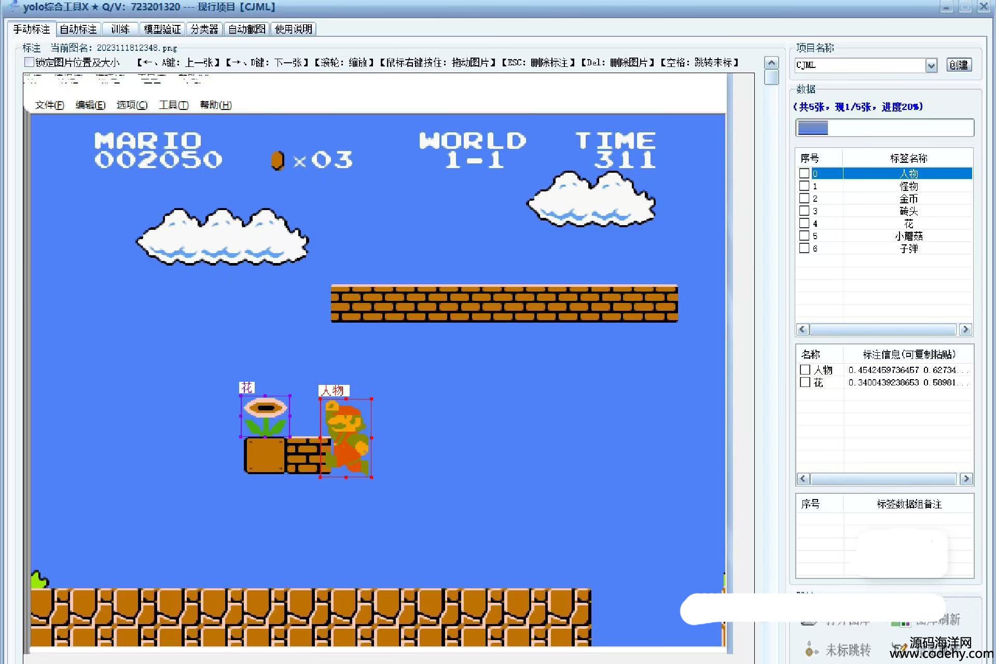996x664 pixels.
Task: Check label 4 花 checkbox
Action: 804,223
